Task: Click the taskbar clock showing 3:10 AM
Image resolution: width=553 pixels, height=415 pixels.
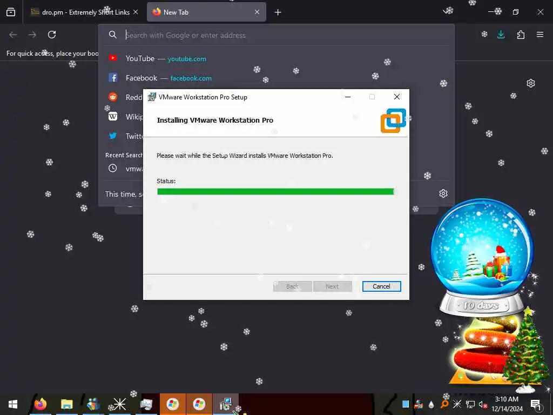Action: pos(507,404)
